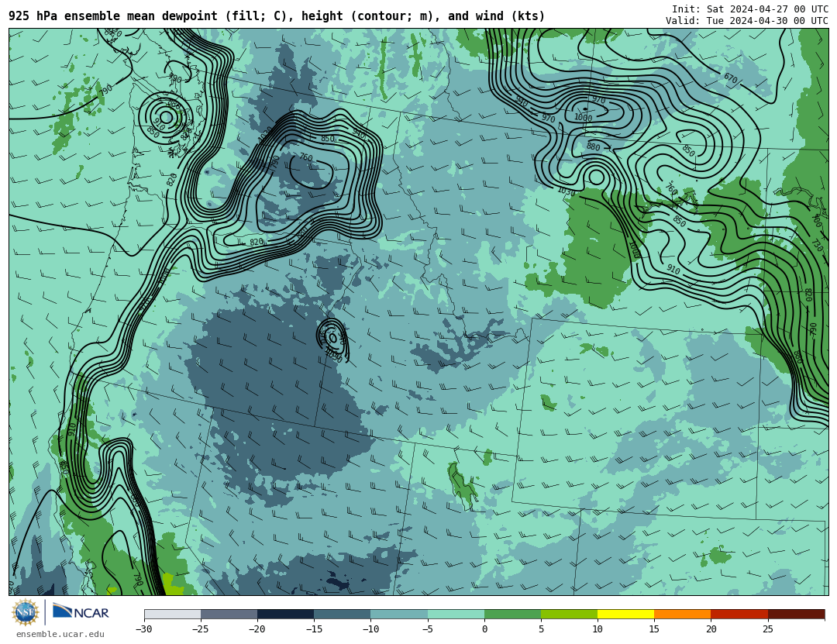Image resolution: width=837 pixels, height=644 pixels.
Task: Click the NCAR logo
Action: (81, 611)
